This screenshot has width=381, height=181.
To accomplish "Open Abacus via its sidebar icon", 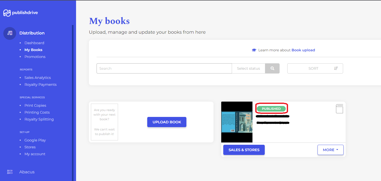I will [x=10, y=172].
